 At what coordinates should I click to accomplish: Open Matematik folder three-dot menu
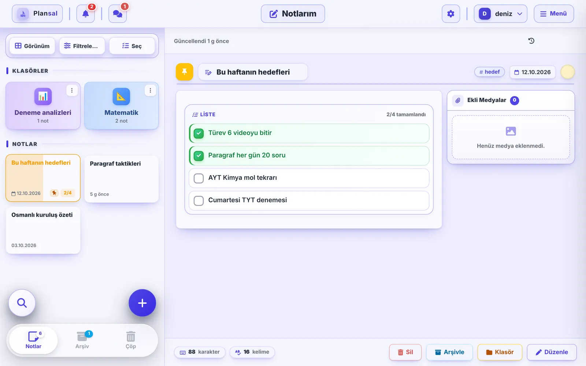(x=150, y=90)
